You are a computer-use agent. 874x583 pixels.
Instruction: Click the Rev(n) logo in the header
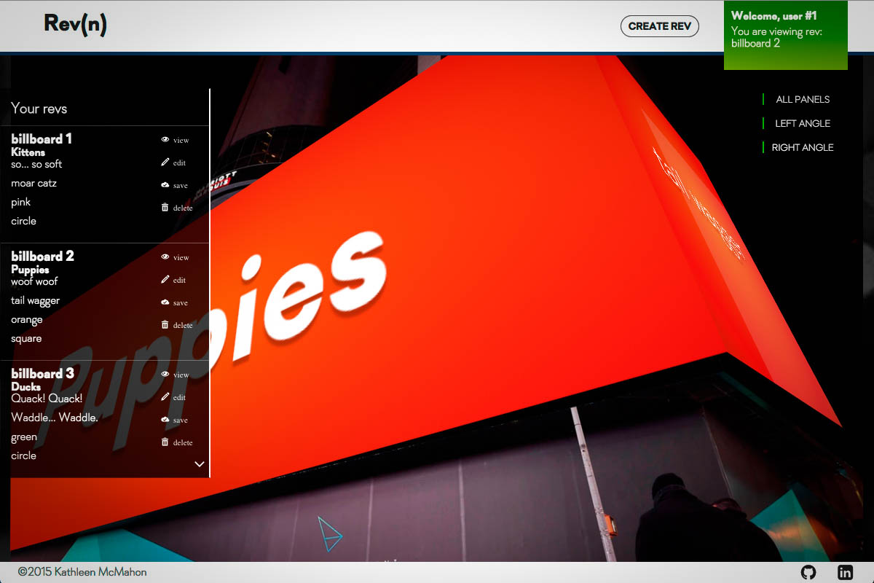(75, 24)
